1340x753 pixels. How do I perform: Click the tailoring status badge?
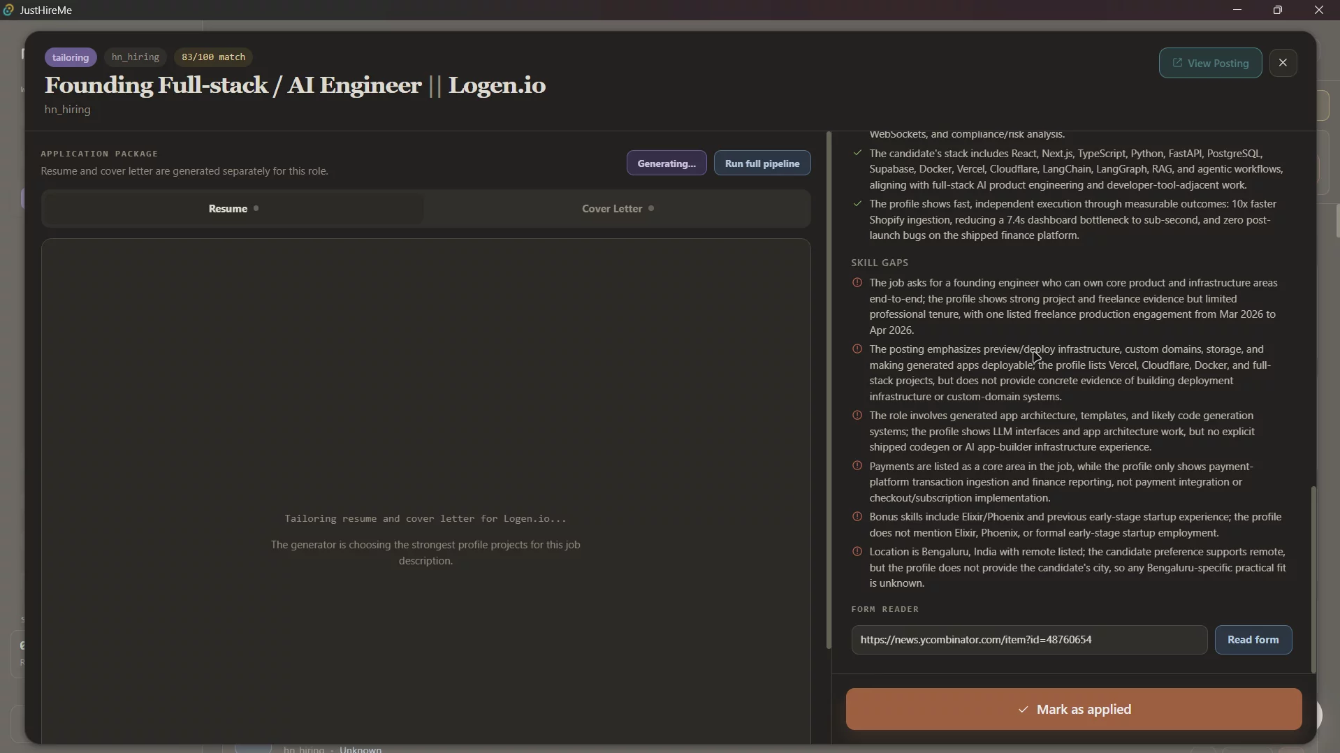[x=71, y=57]
